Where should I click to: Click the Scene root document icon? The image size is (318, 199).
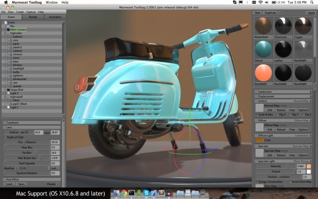[6, 22]
